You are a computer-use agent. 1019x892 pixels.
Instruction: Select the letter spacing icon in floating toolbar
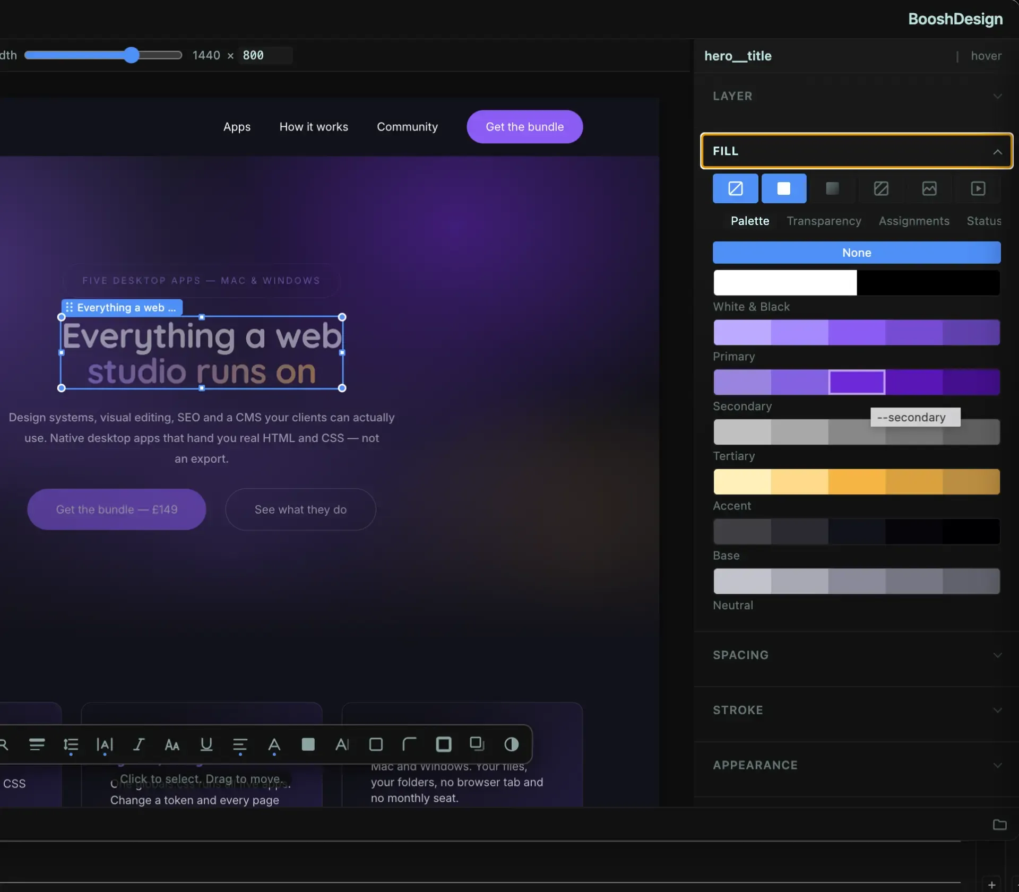(105, 745)
